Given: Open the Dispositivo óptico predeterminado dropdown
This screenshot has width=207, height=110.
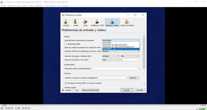Looking at the screenshot, I should coord(116,69).
